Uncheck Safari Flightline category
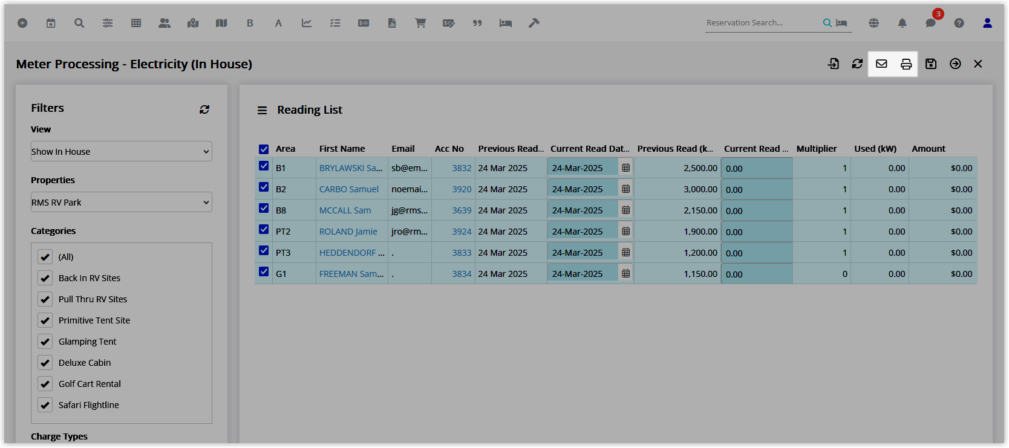Viewport: 1009px width, 448px height. (x=45, y=405)
